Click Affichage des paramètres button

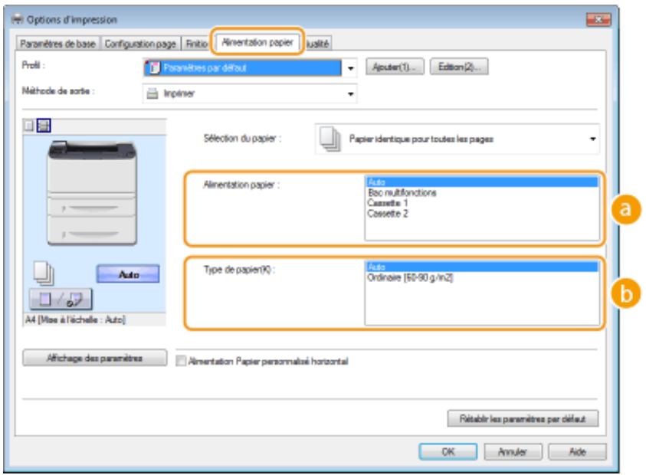click(95, 358)
